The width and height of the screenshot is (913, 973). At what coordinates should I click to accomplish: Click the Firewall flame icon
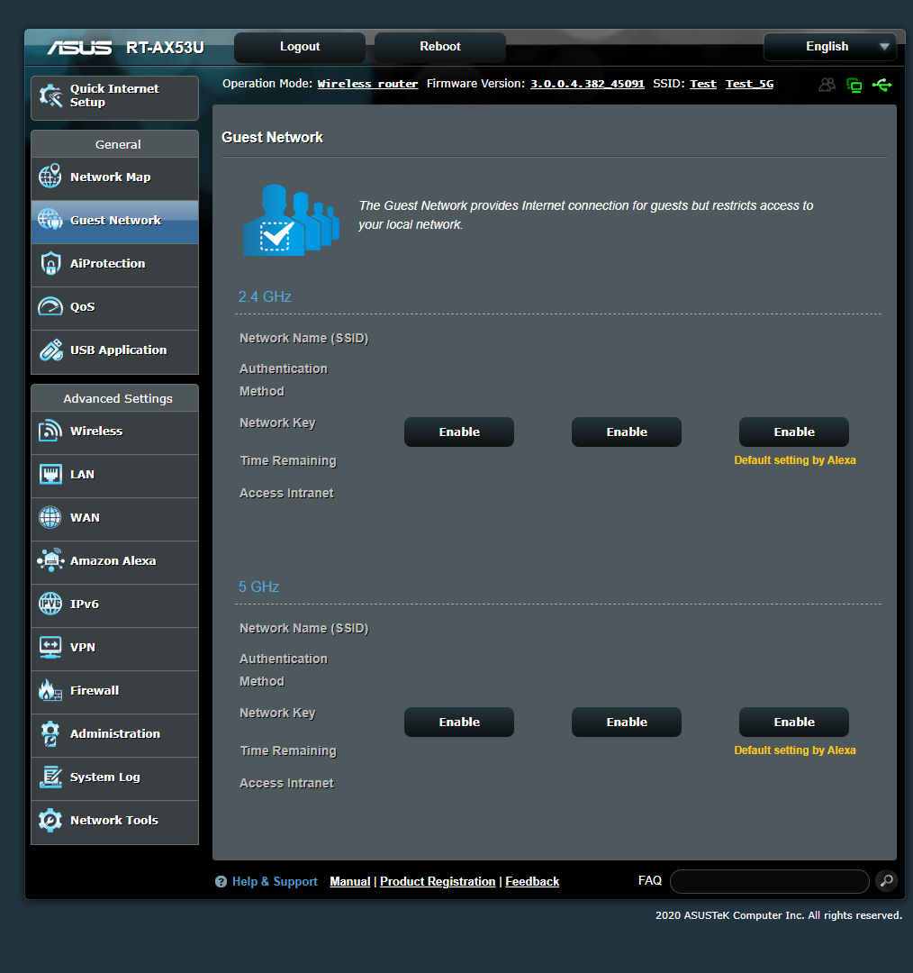point(50,690)
